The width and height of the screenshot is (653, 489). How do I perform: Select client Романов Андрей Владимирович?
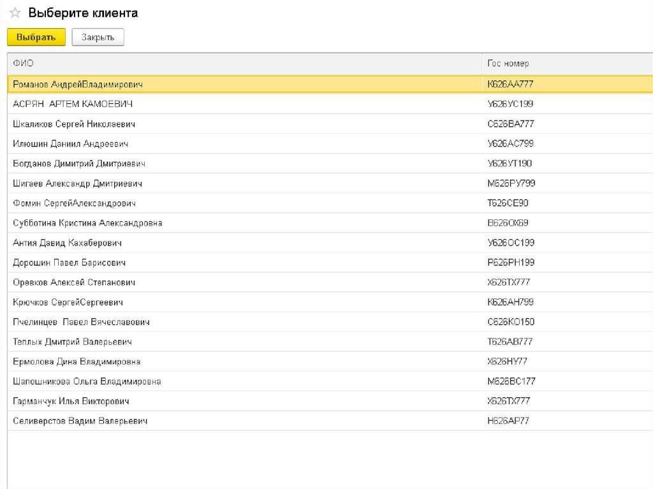click(x=78, y=84)
